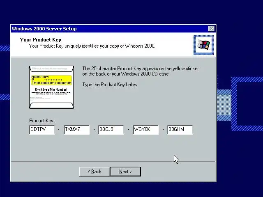Click the "Type the Product Key below:" text
The image size is (263, 197).
coord(110,85)
